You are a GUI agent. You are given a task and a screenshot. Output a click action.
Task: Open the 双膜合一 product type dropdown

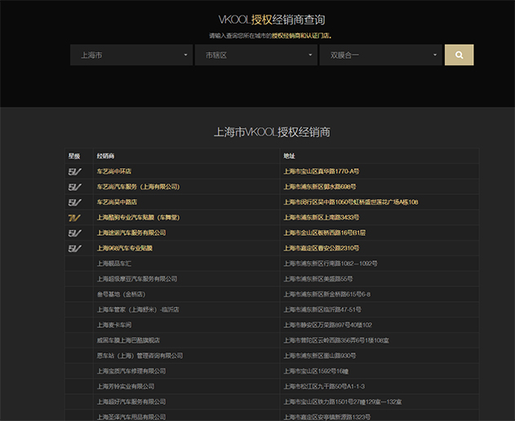(x=380, y=55)
